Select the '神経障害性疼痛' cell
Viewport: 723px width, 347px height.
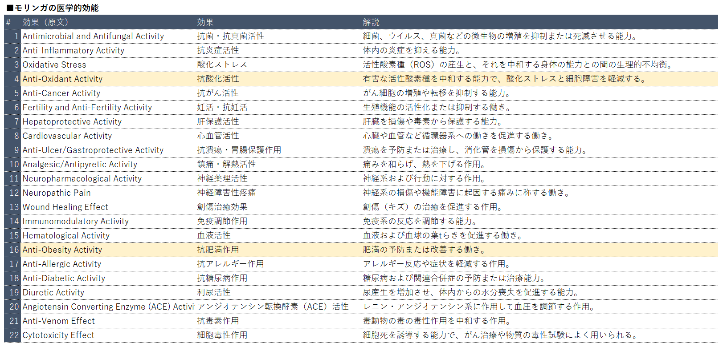click(x=278, y=193)
